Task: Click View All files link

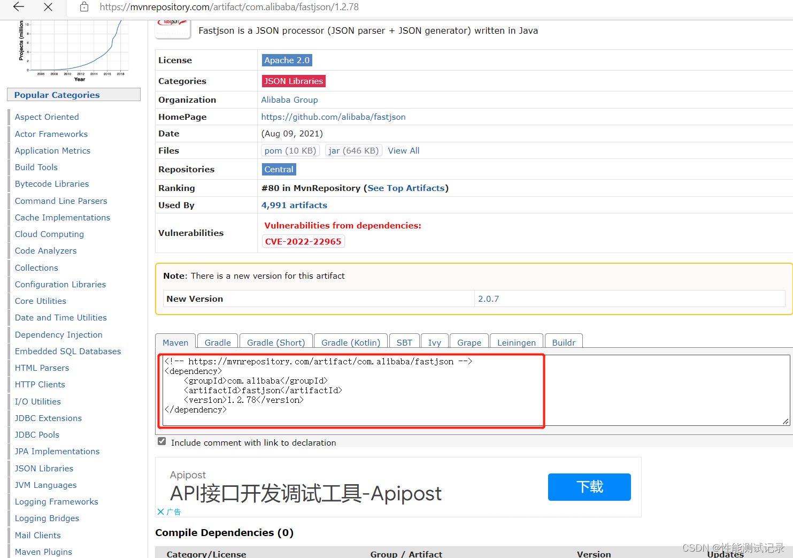Action: click(404, 151)
